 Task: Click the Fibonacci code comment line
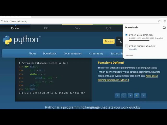pyautogui.click(x=44, y=63)
